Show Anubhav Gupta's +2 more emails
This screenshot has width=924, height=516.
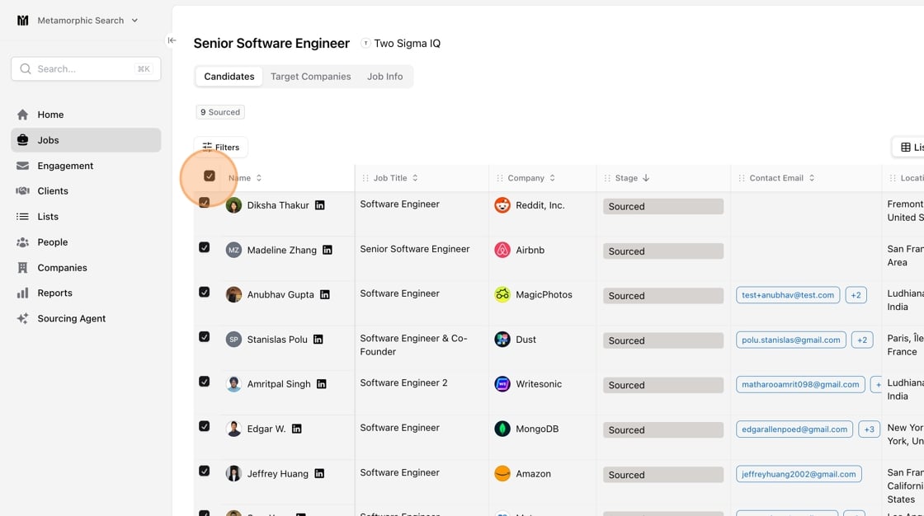[x=856, y=295]
